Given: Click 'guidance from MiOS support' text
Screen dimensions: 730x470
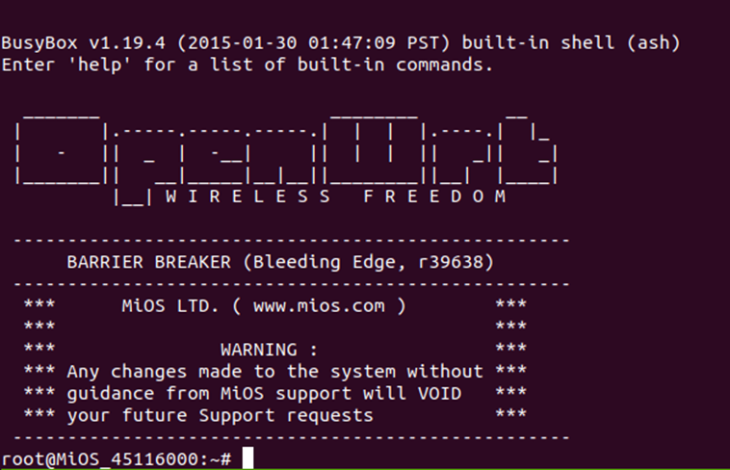Looking at the screenshot, I should coord(209,394).
